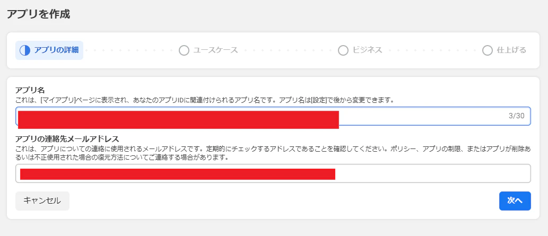This screenshot has width=548, height=236.
Task: Click the アプリを作成 page heading
Action: [x=38, y=14]
